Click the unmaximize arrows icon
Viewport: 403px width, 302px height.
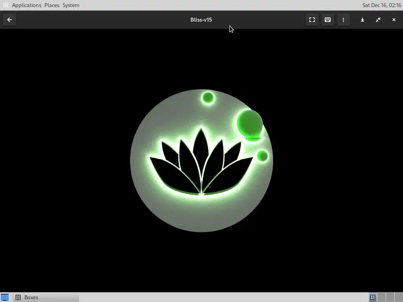[378, 20]
